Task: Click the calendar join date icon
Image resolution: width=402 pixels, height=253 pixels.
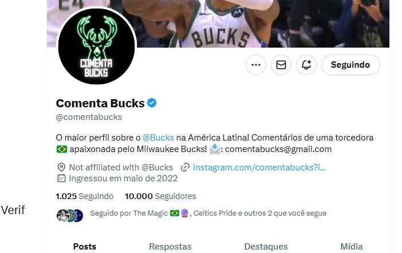Action: tap(61, 178)
